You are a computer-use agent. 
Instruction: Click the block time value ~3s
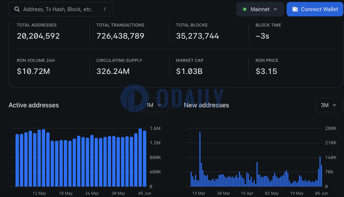(262, 36)
